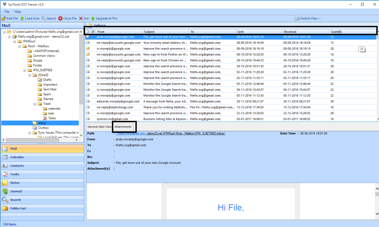Select the Important folder
This screenshot has width=379, height=227.
(x=50, y=85)
